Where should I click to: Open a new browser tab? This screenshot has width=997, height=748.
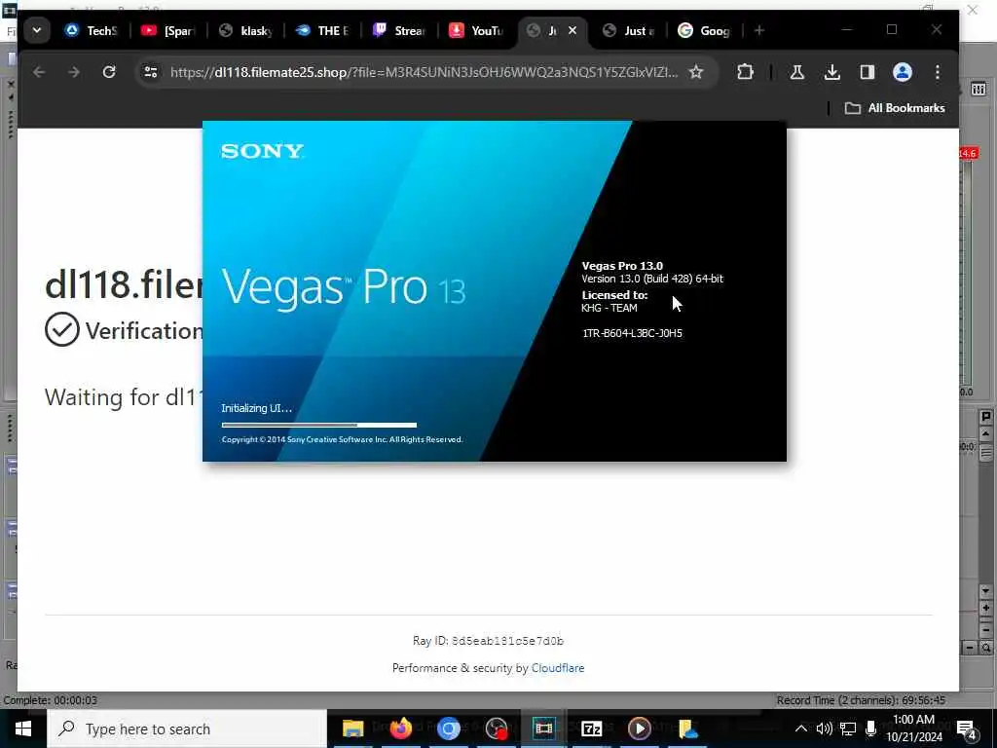tap(759, 30)
